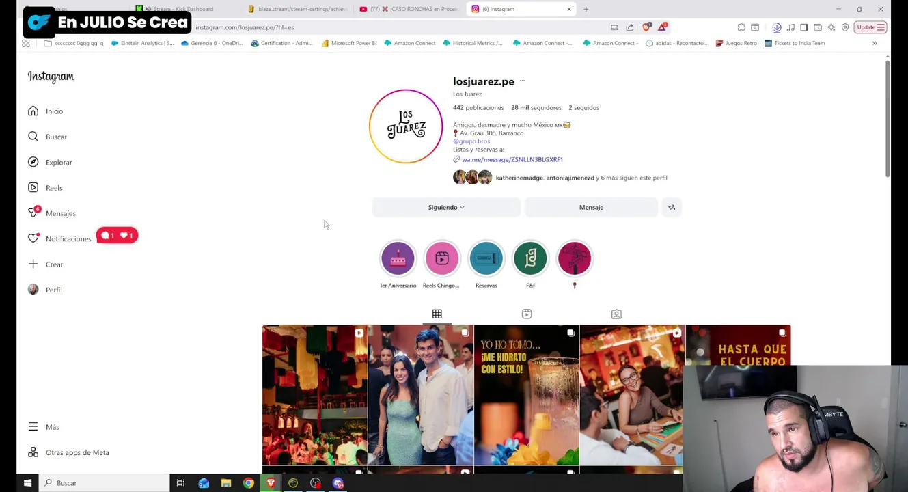Switch to tagged photos tab

click(x=616, y=314)
